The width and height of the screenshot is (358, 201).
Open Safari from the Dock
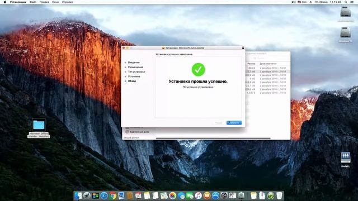(x=104, y=195)
